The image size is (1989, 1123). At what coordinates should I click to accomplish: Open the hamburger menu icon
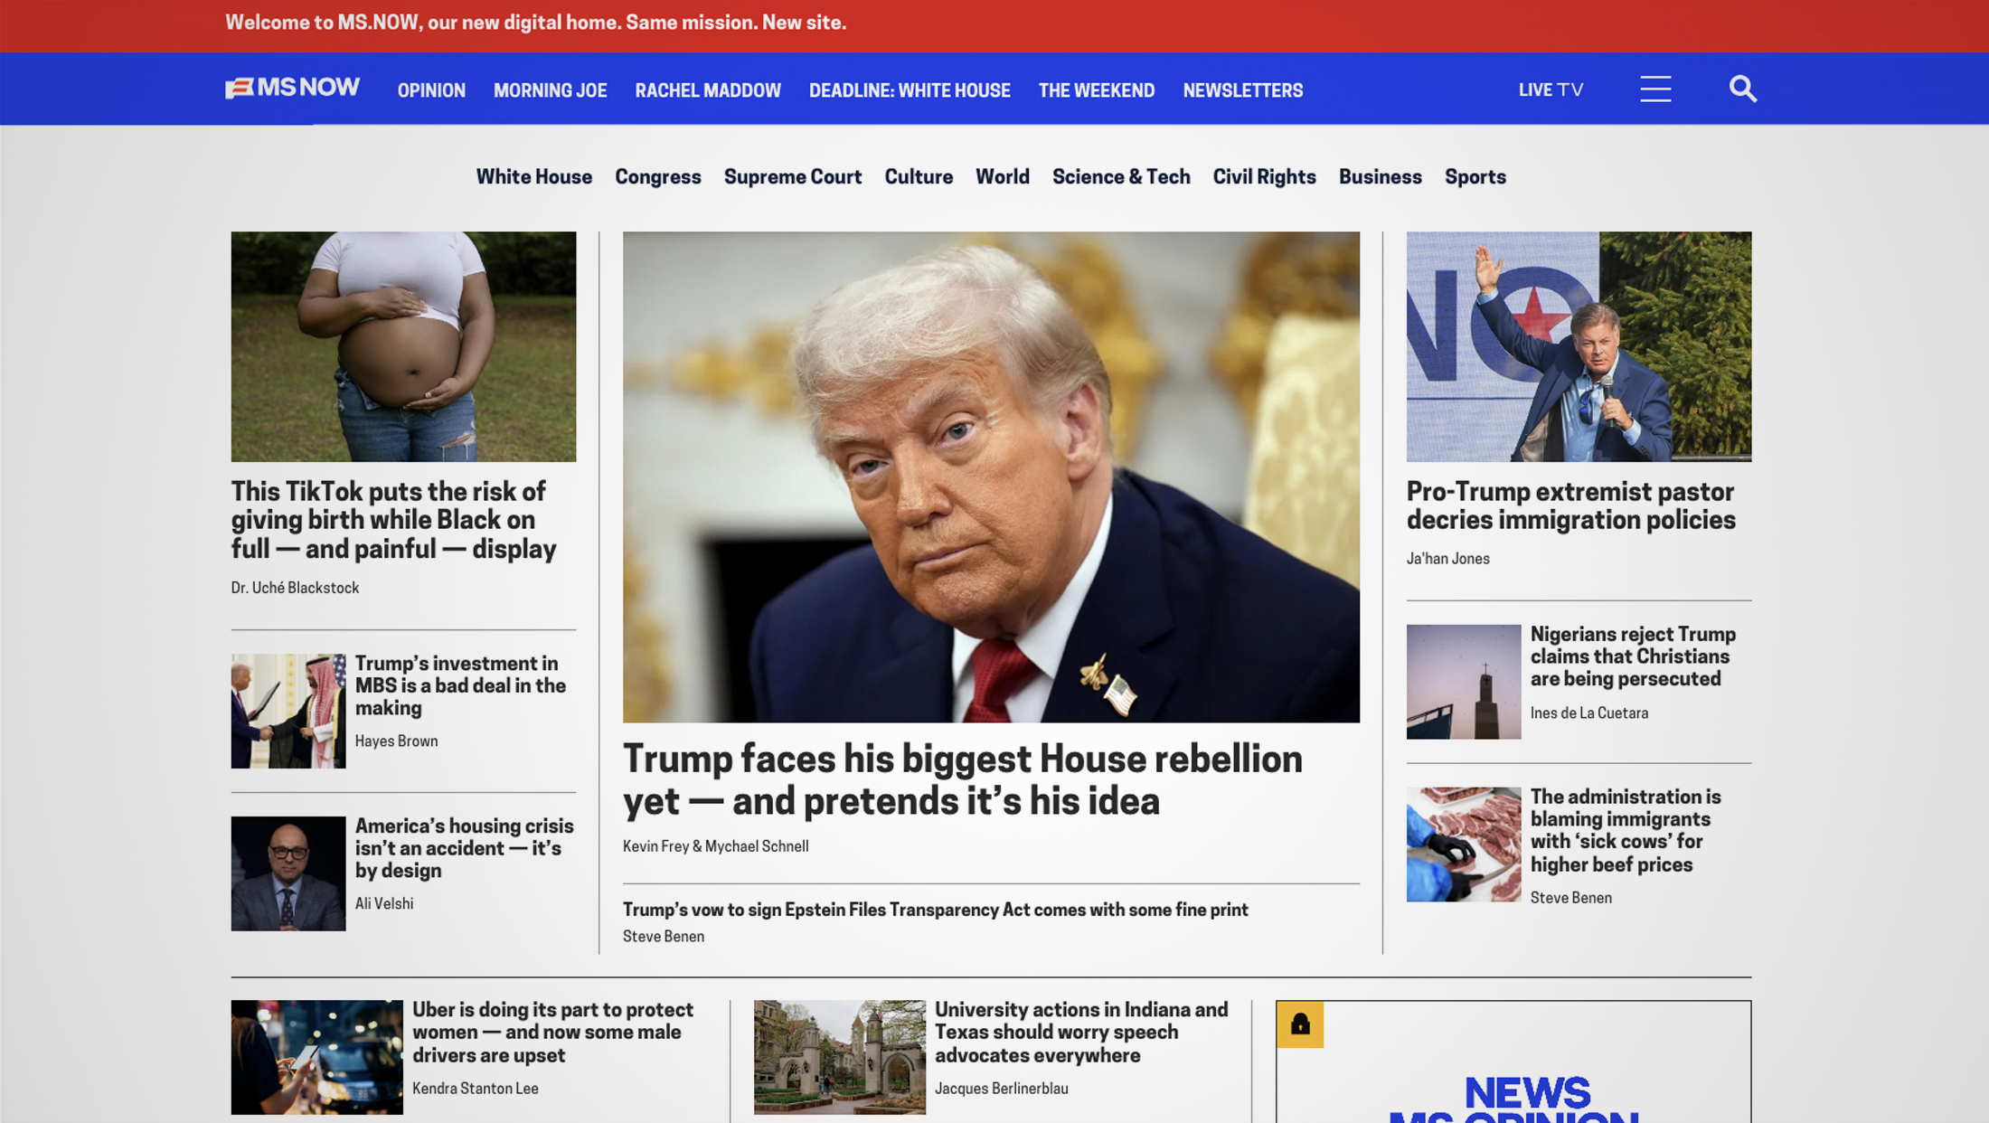(1654, 89)
